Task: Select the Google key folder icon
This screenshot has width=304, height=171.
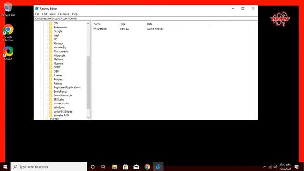Action: pos(51,31)
